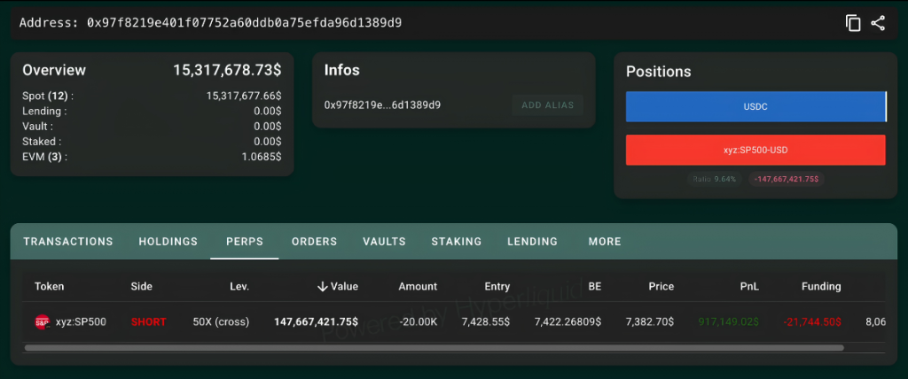Click the blue USDC position bar
Screen dimensions: 908x379
coord(755,106)
